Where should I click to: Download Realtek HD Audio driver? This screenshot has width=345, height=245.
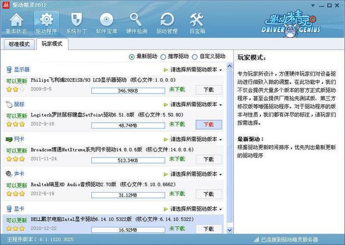pos(209,194)
